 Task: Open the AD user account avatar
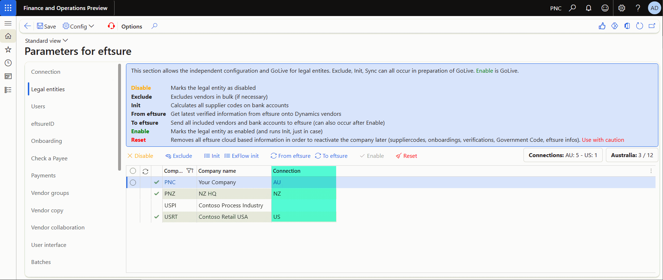point(654,8)
